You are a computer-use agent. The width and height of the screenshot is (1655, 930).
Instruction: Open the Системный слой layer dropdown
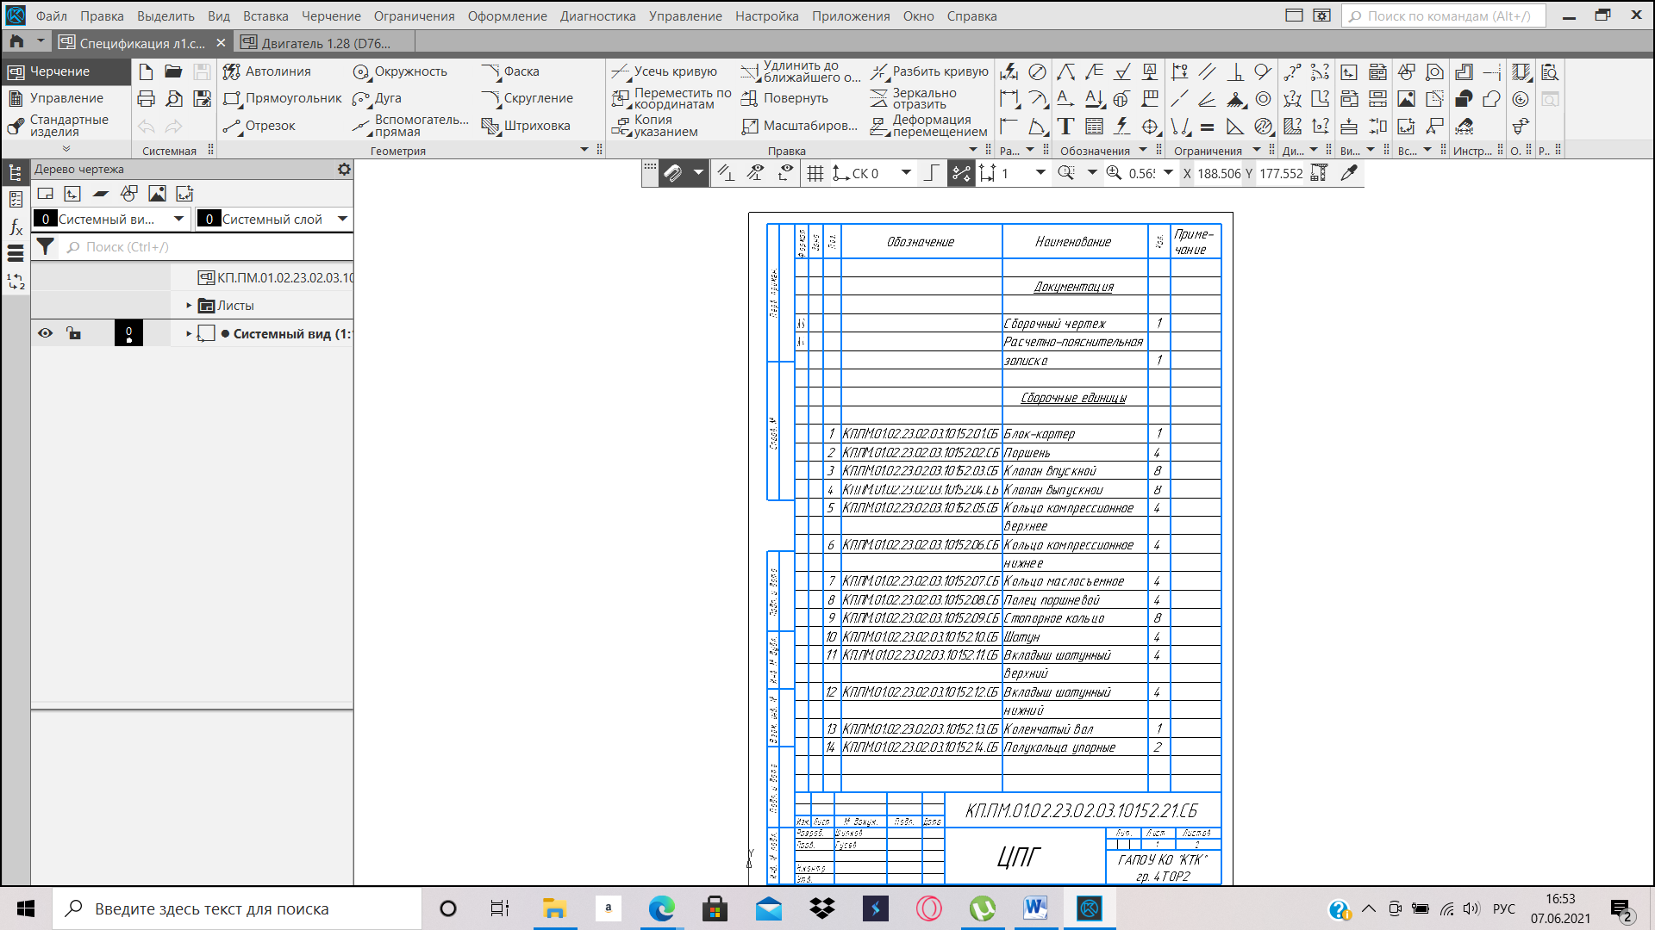342,219
